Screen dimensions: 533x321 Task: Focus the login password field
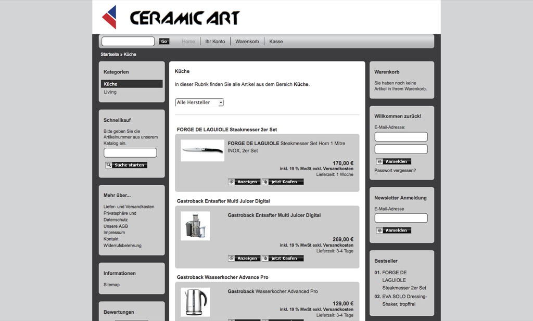401,149
